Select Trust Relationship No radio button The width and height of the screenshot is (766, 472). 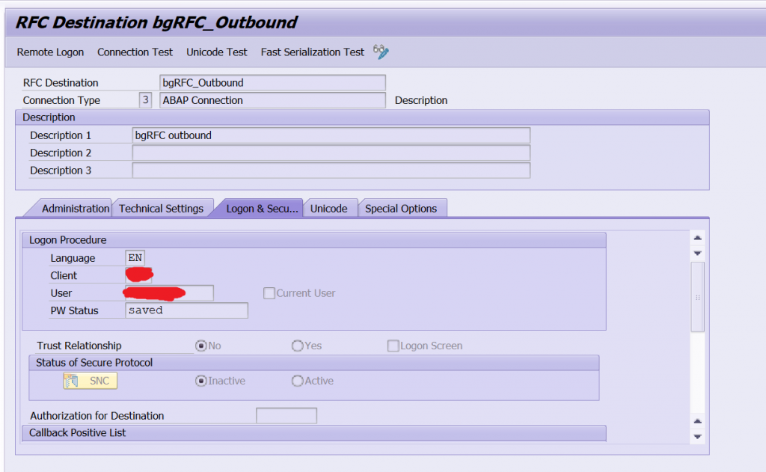coord(200,346)
